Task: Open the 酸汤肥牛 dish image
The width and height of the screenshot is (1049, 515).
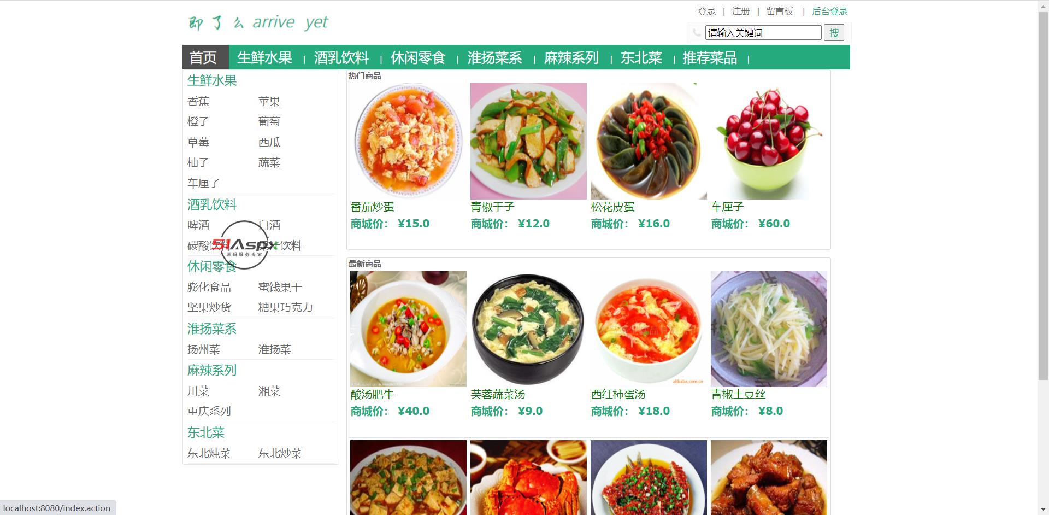Action: 408,329
